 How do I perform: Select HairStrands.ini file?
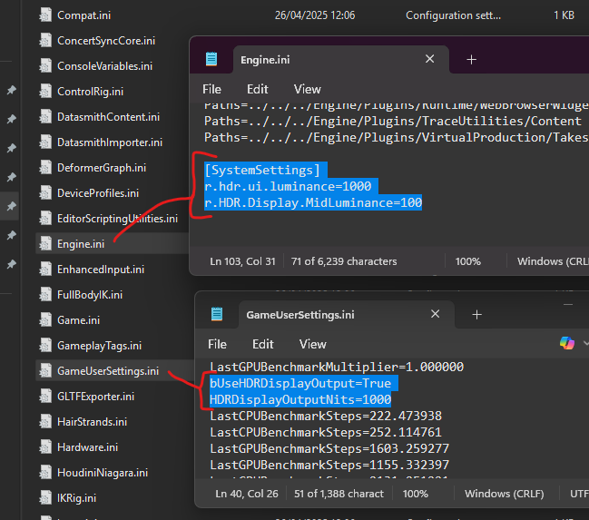point(92,422)
